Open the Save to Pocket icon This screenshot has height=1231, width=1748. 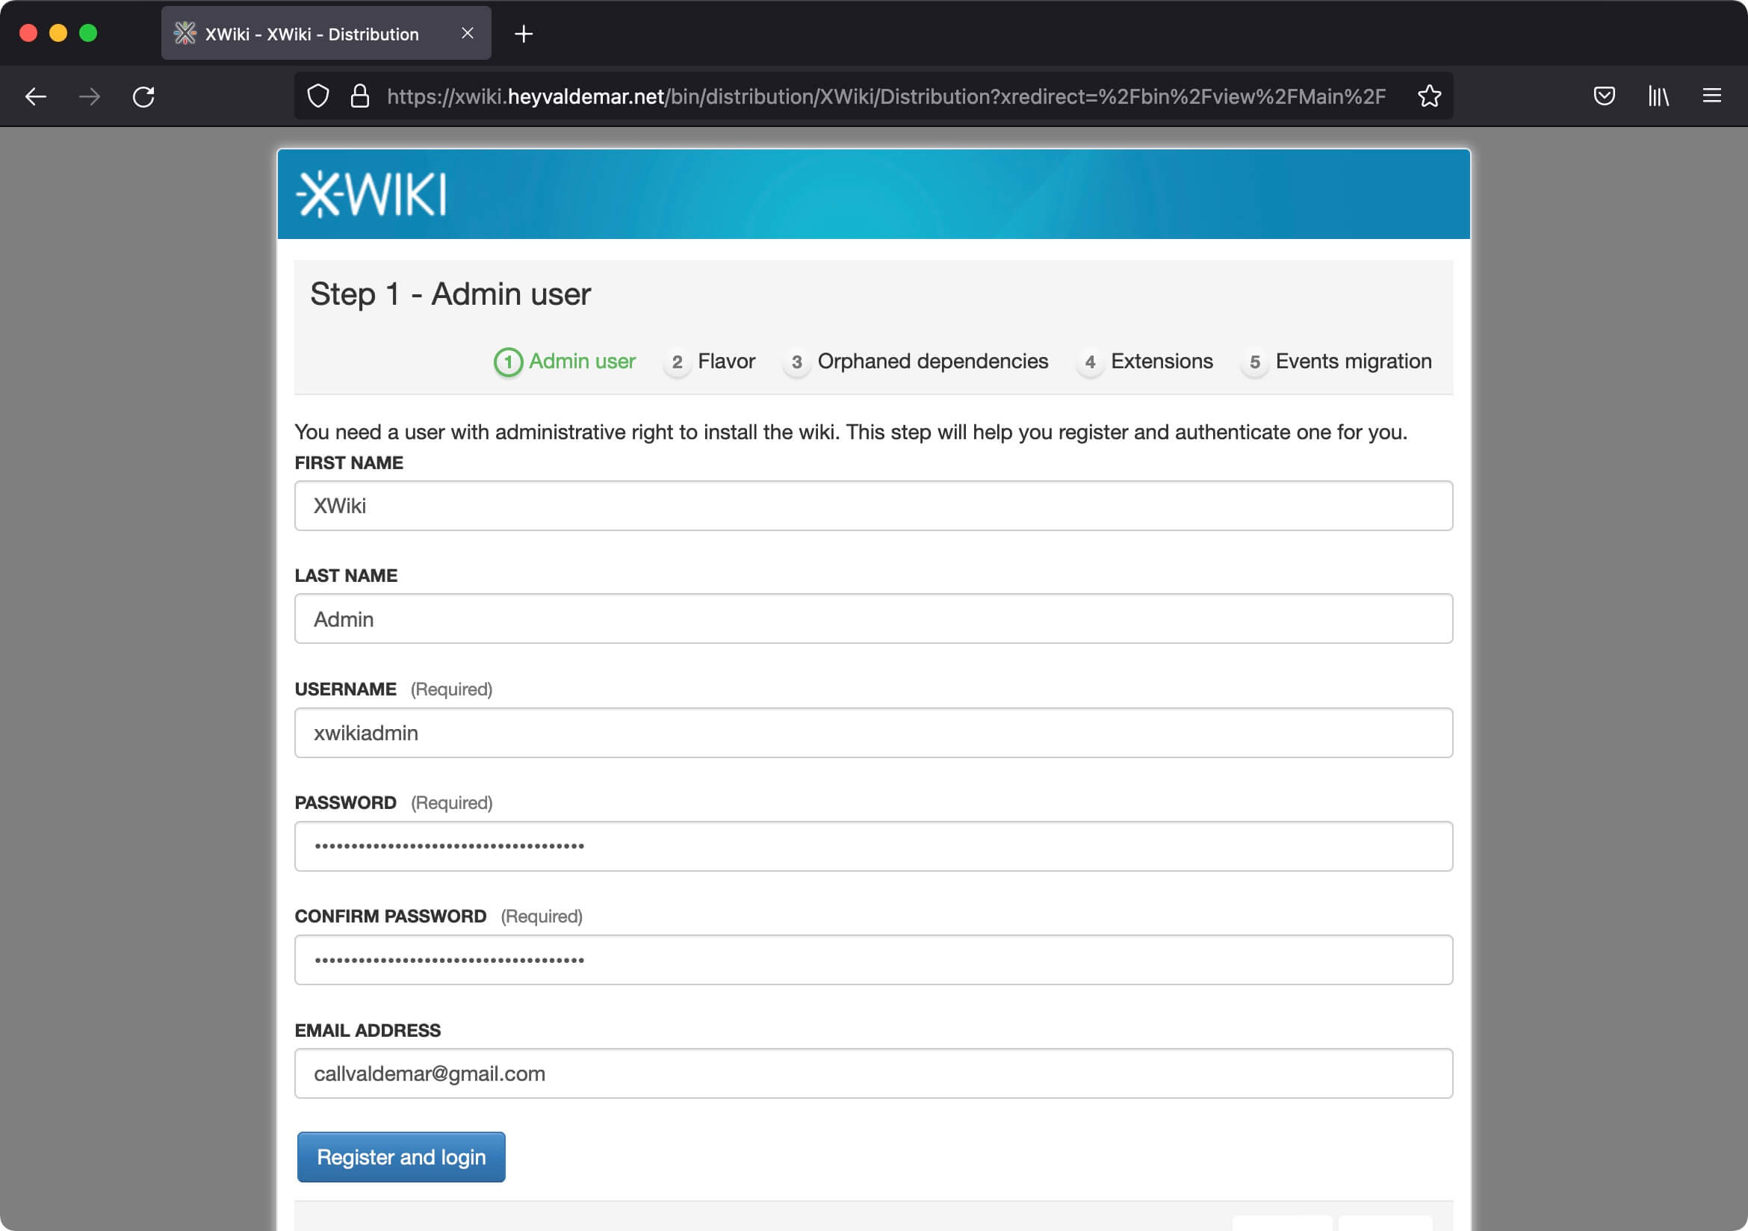1604,96
